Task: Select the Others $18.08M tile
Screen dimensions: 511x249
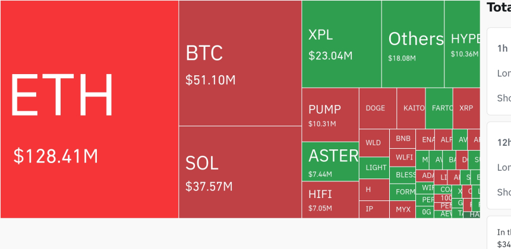Action: coord(413,44)
